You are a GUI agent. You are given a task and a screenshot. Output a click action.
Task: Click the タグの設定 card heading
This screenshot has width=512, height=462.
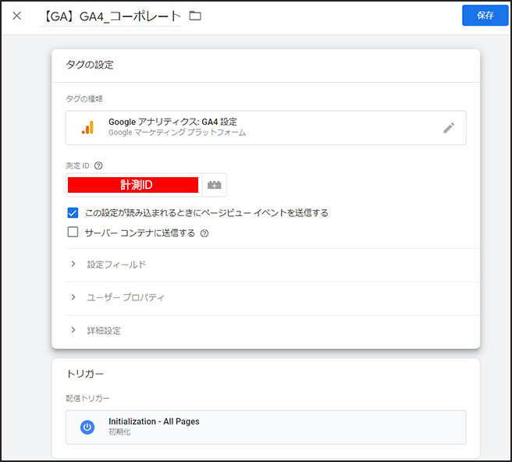[90, 65]
